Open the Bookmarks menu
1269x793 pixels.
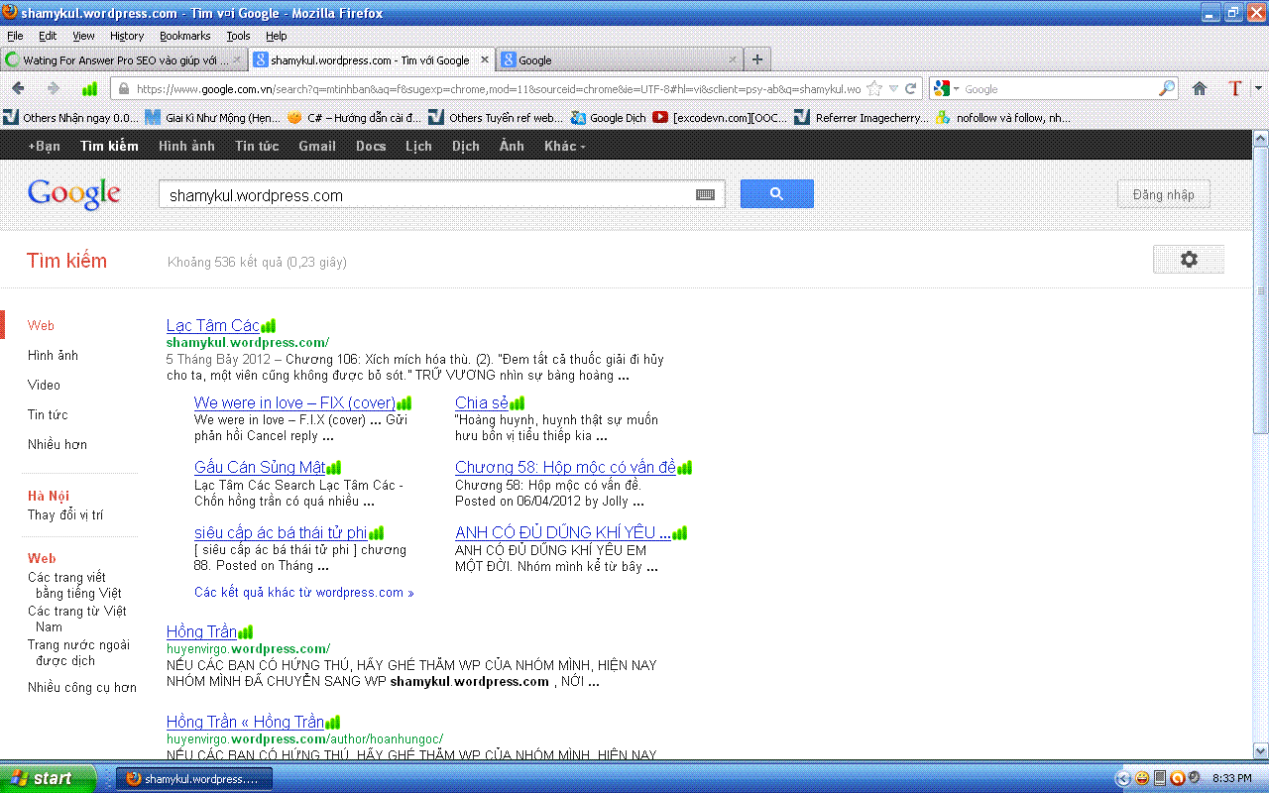(x=185, y=36)
